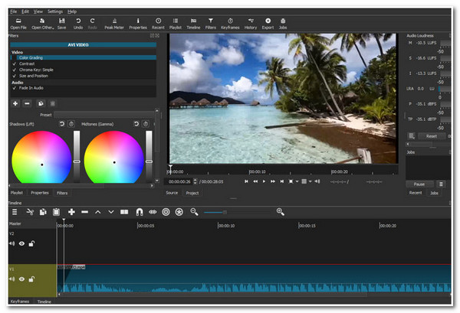Image resolution: width=460 pixels, height=313 pixels.
Task: Click the Shadows (Lift) color wheel
Action: (x=41, y=157)
